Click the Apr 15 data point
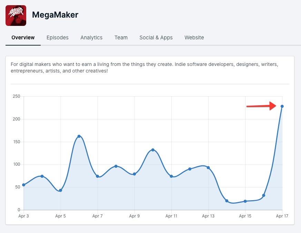Viewport: 301px width, 233px height. coord(245,201)
